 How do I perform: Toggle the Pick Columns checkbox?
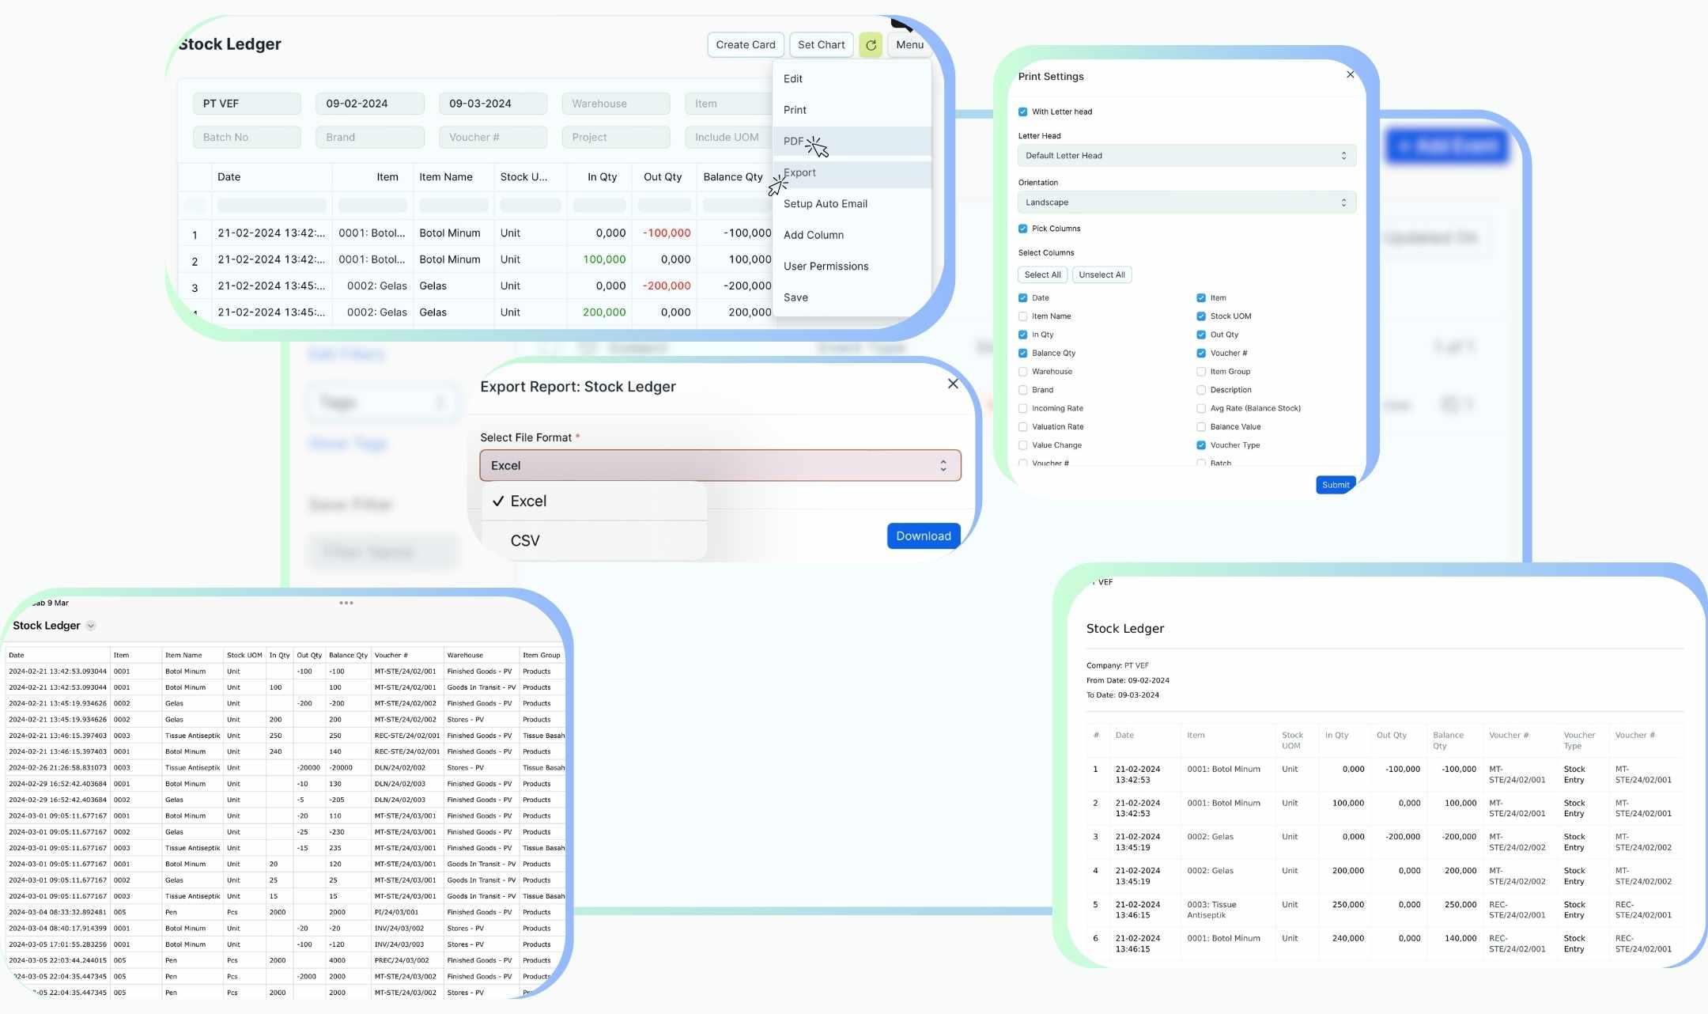click(x=1022, y=229)
